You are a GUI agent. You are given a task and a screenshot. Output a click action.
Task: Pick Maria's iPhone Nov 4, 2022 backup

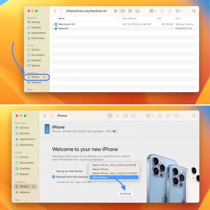(x=114, y=164)
